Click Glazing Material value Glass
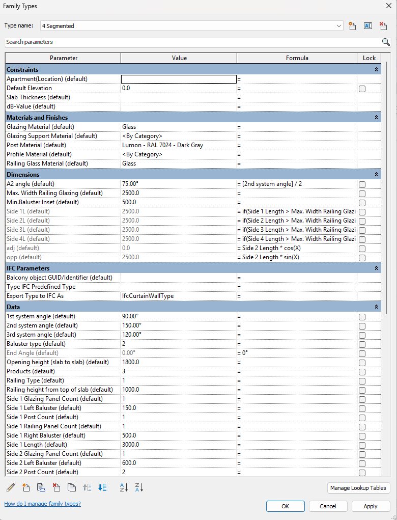Screen dimensions: 397x520 click(179, 127)
